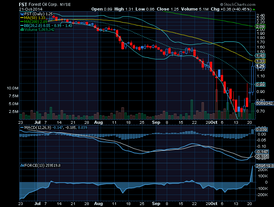Screen dimensions: 274x207
Task: Click the yellow line marker beside MA(50)
Action: coord(22,18)
